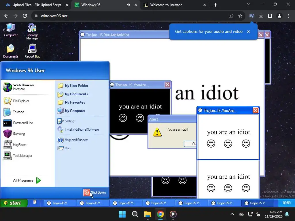Viewport: 295px width, 221px height.
Task: Open the media control icon in Chrome
Action: coord(251,16)
